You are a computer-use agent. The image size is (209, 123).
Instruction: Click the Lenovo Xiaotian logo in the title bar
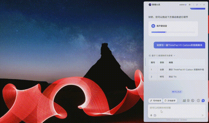point(150,5)
